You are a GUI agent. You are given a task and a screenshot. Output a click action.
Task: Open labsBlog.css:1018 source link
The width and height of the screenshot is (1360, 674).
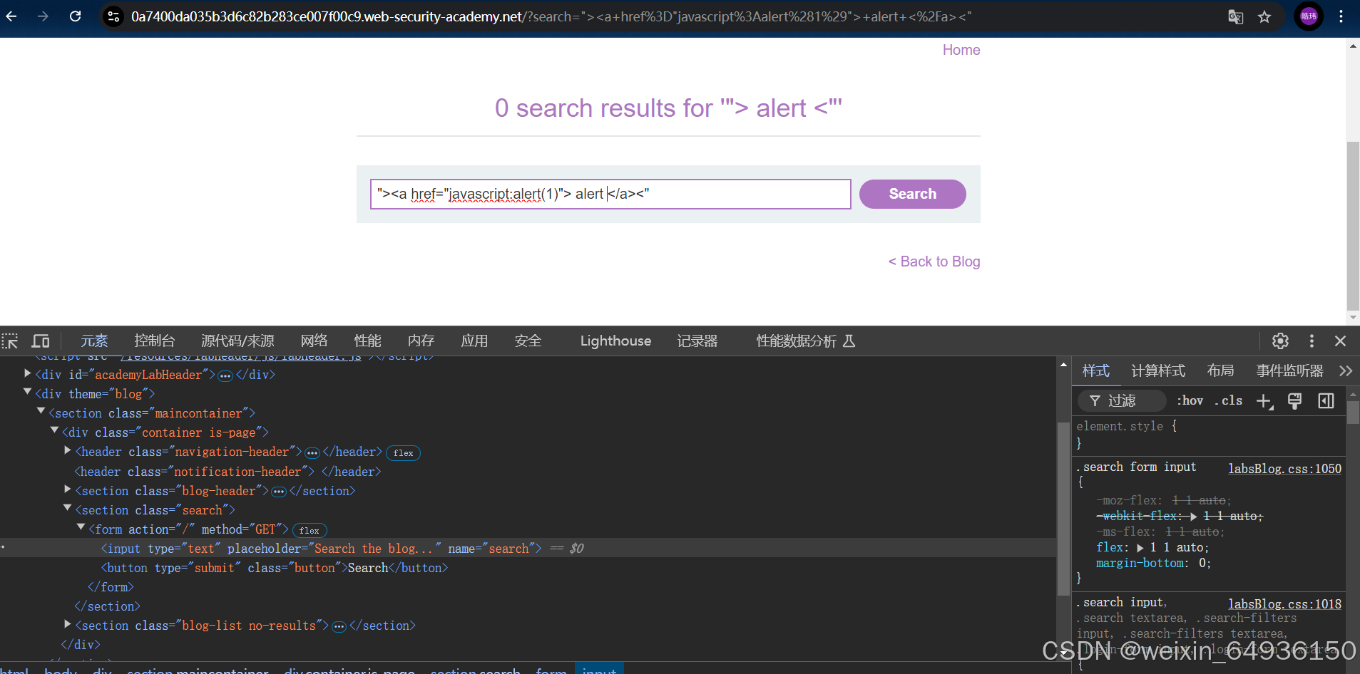[1284, 603]
